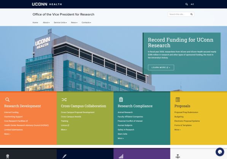Viewport: 227px width, 159px height.
Task: Expand the Service Units dropdown menu
Action: click(x=60, y=22)
